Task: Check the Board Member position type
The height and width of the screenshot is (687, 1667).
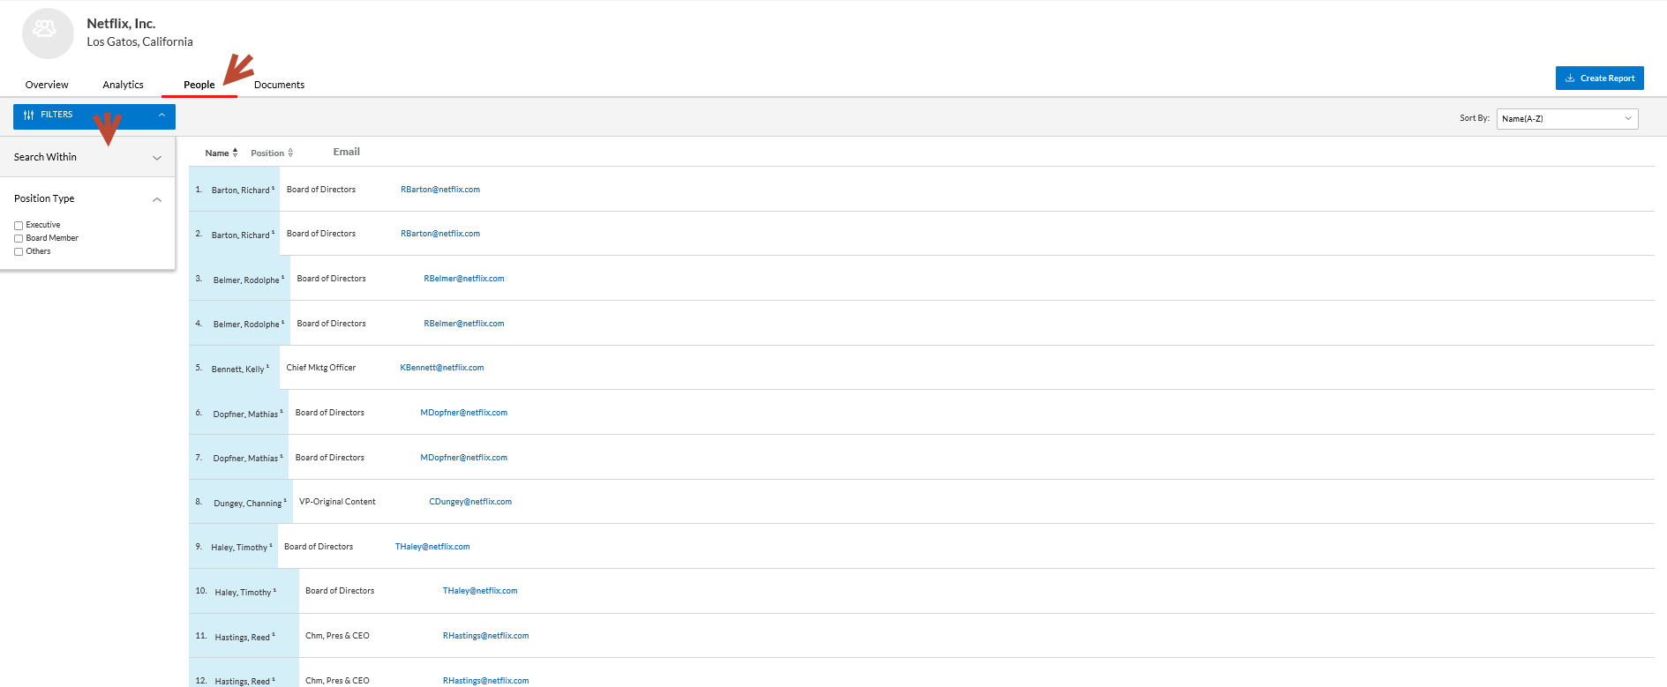Action: (19, 239)
